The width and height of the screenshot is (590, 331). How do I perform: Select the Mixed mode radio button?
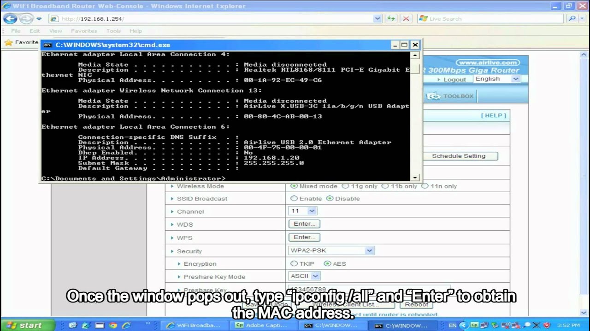click(294, 186)
